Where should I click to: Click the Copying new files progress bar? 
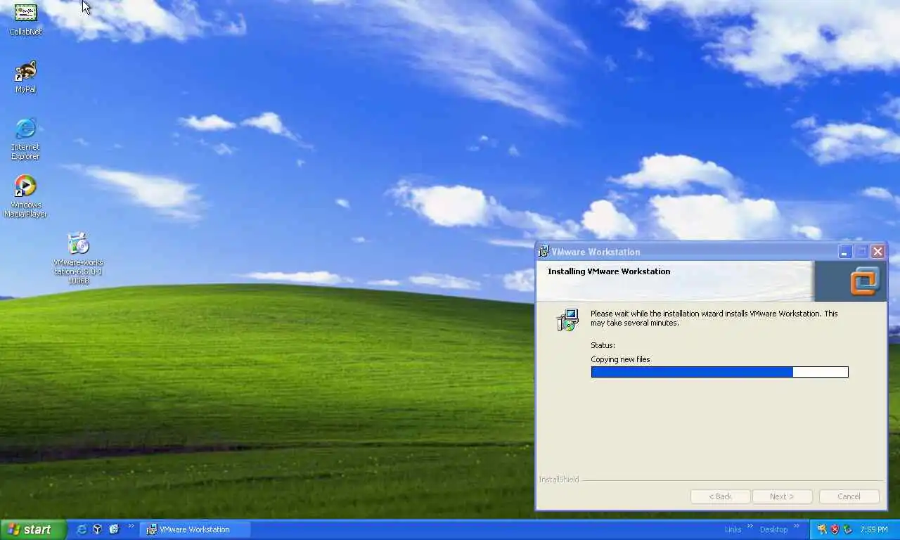coord(720,372)
